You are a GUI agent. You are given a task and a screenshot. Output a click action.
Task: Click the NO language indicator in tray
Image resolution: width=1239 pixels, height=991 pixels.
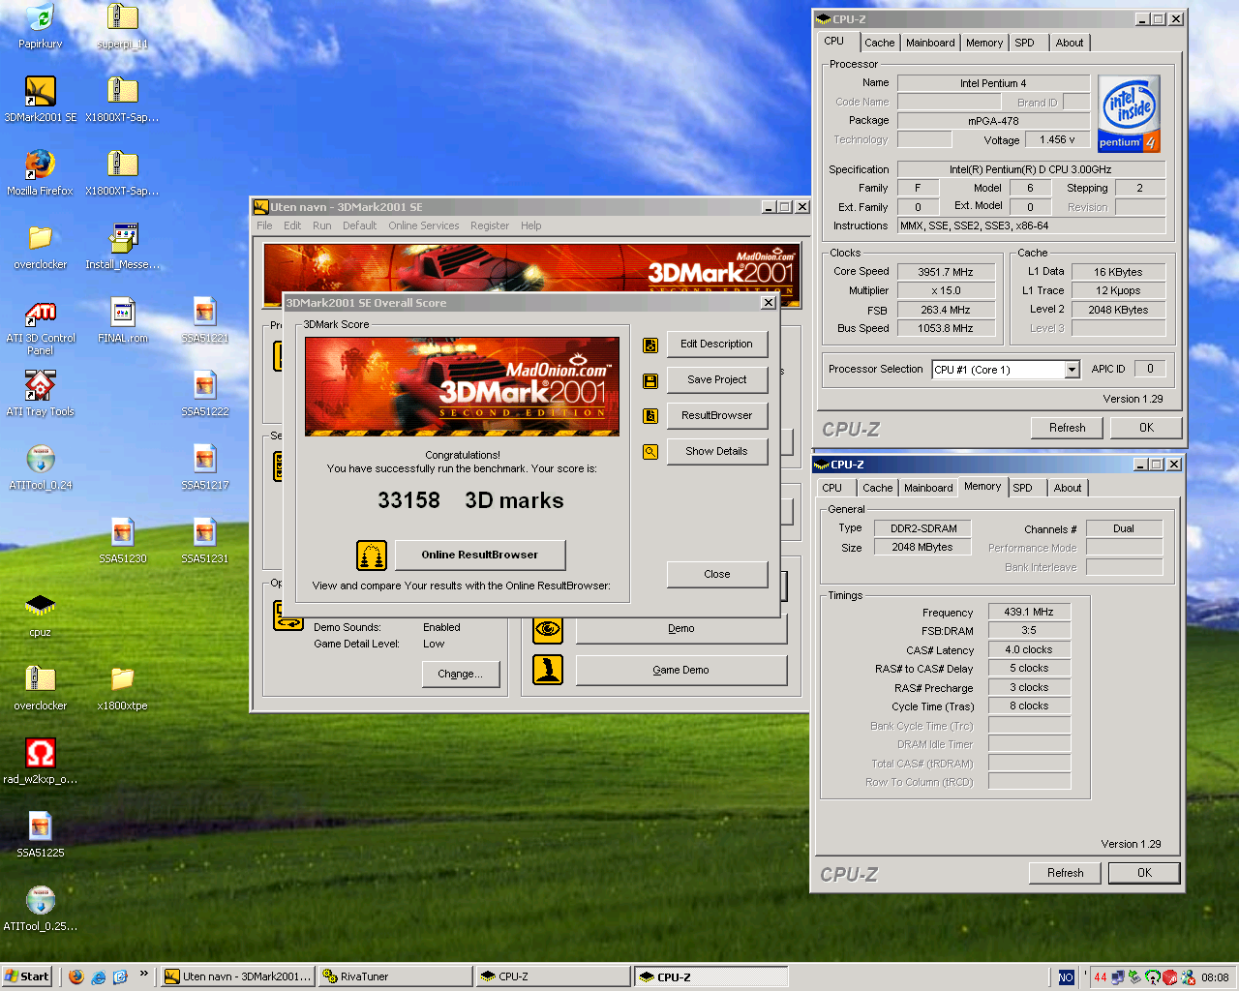point(1066,977)
